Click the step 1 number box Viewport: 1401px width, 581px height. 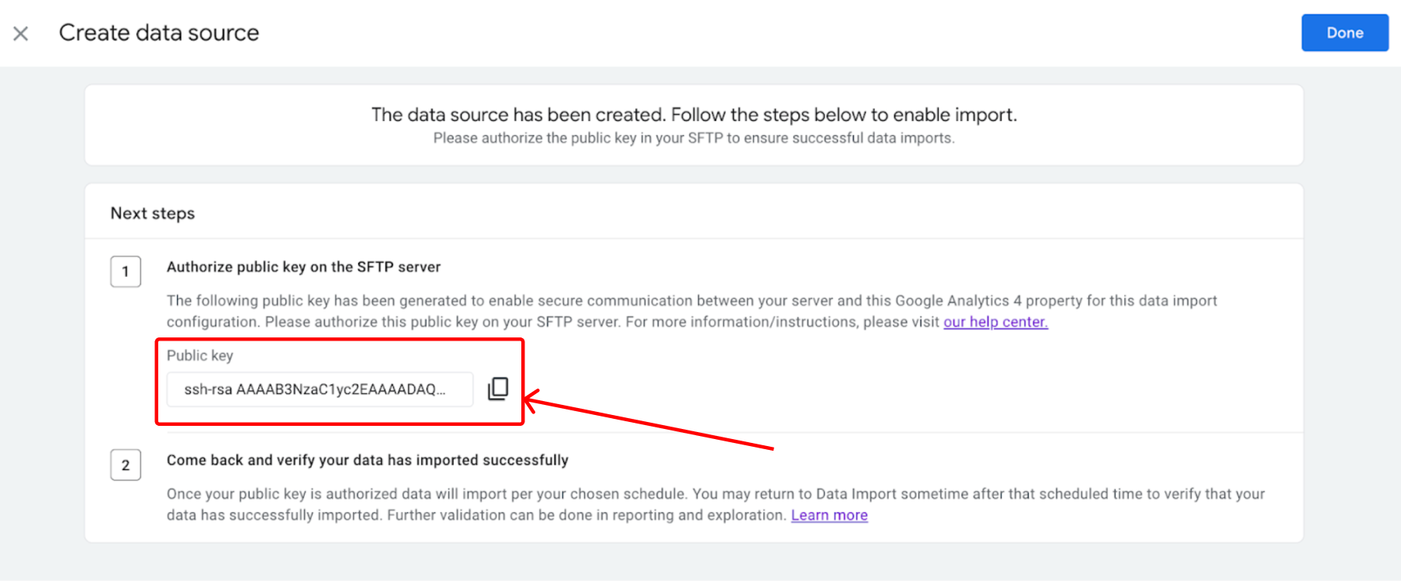[x=126, y=271]
